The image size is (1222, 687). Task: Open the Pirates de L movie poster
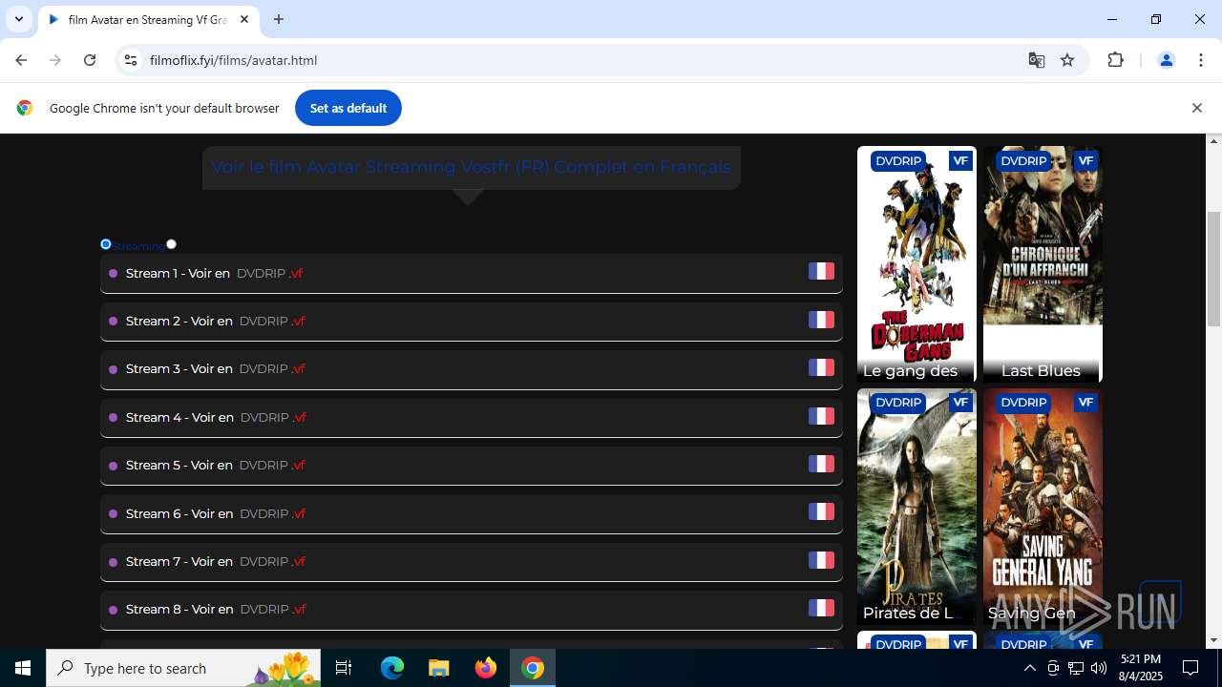coord(916,507)
